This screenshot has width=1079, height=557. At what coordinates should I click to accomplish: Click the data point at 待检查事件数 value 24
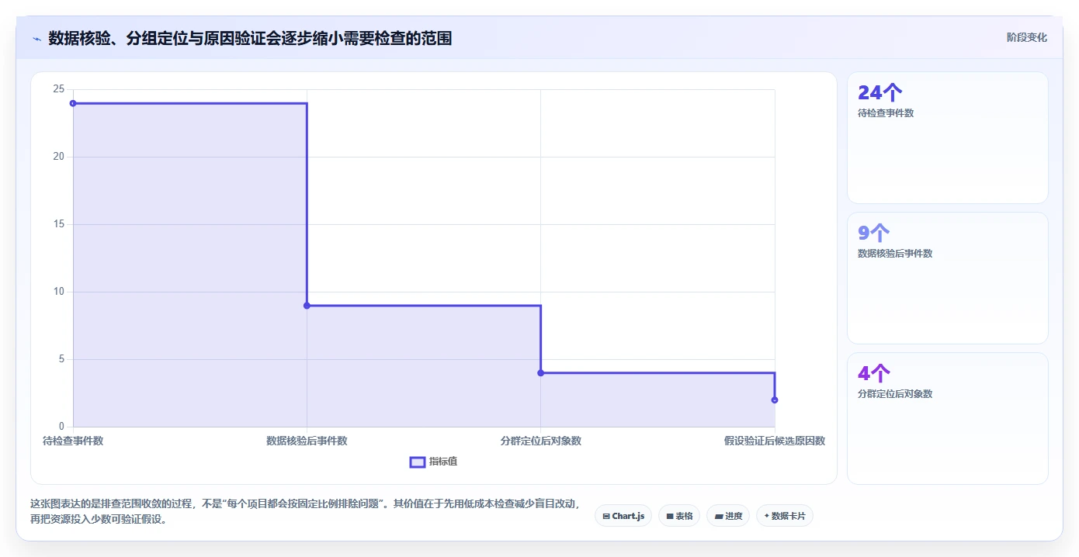coord(73,103)
